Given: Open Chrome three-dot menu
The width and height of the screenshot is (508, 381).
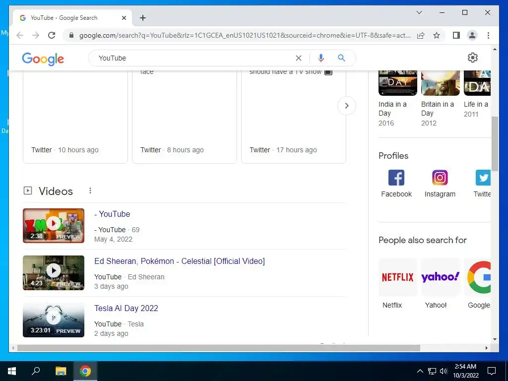Looking at the screenshot, I should point(488,35).
